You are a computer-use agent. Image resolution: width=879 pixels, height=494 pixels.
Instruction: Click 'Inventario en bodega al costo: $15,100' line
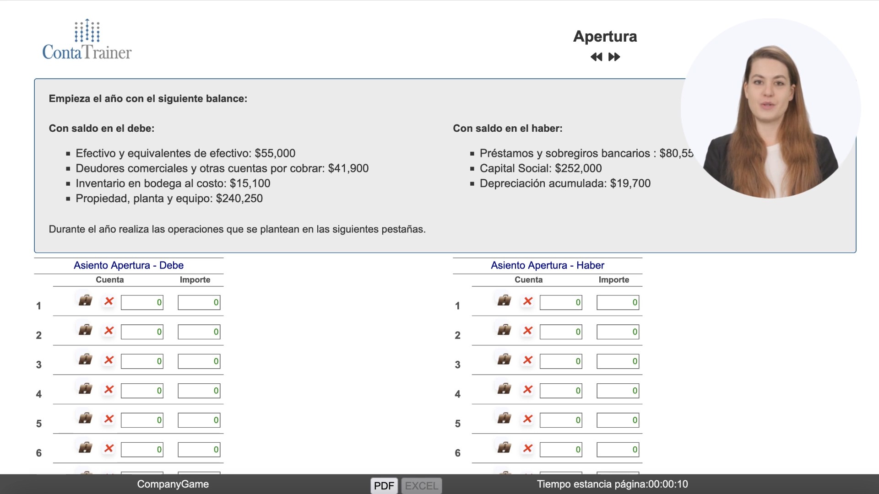[173, 183]
